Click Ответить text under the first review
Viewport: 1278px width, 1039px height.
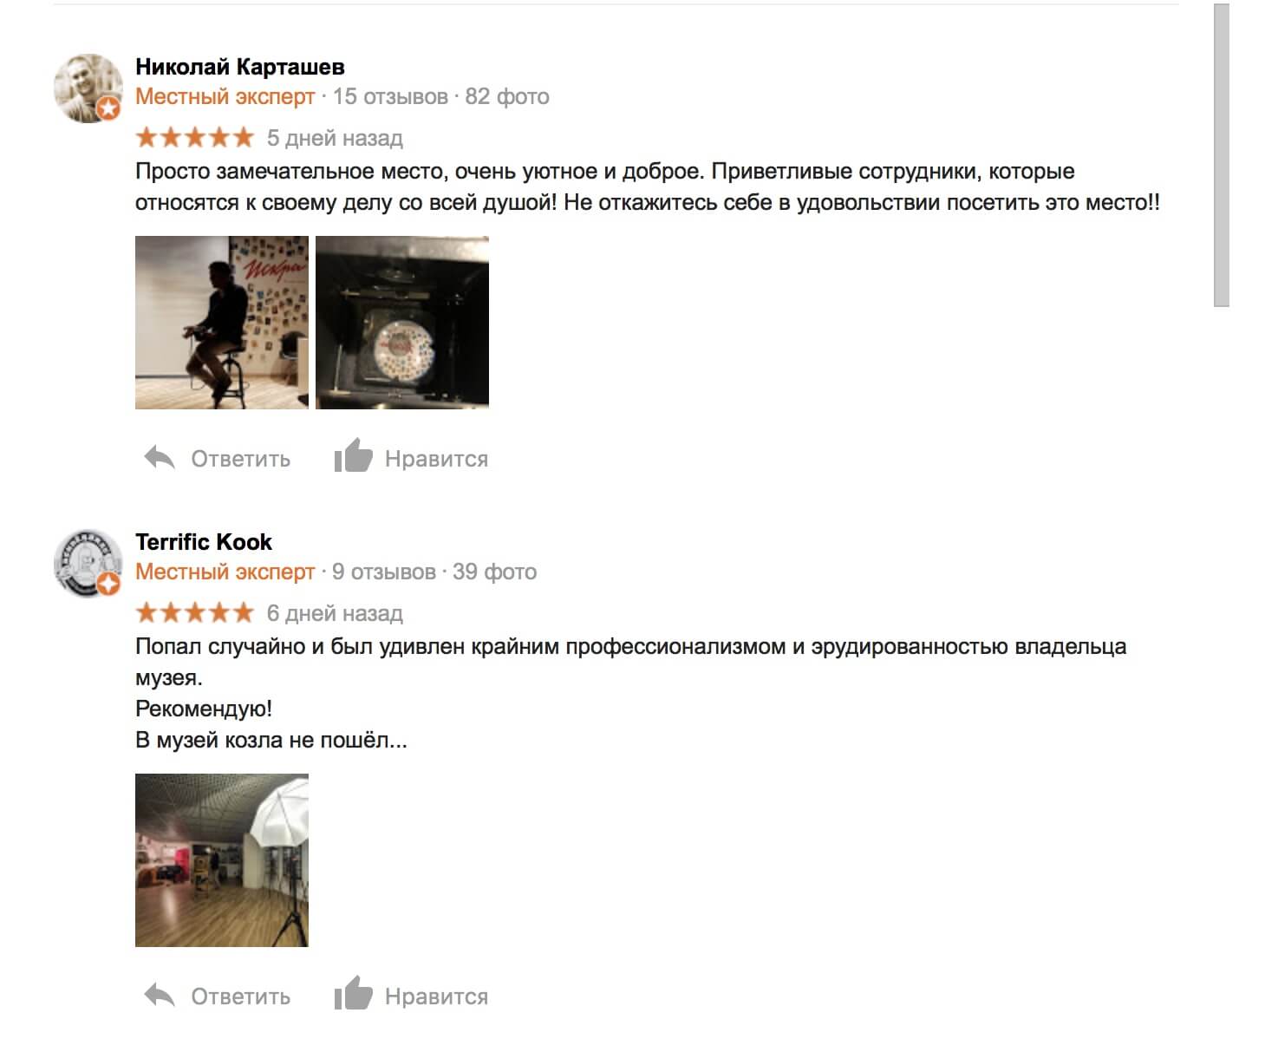[241, 459]
